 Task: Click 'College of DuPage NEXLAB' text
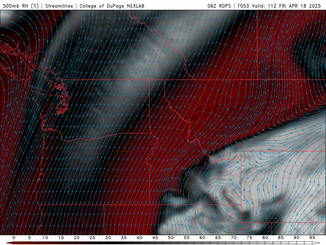pos(112,6)
